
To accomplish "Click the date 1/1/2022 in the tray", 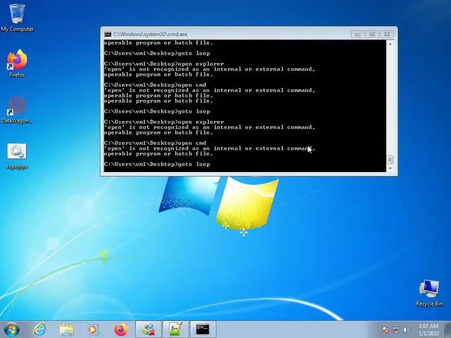I will 429,334.
